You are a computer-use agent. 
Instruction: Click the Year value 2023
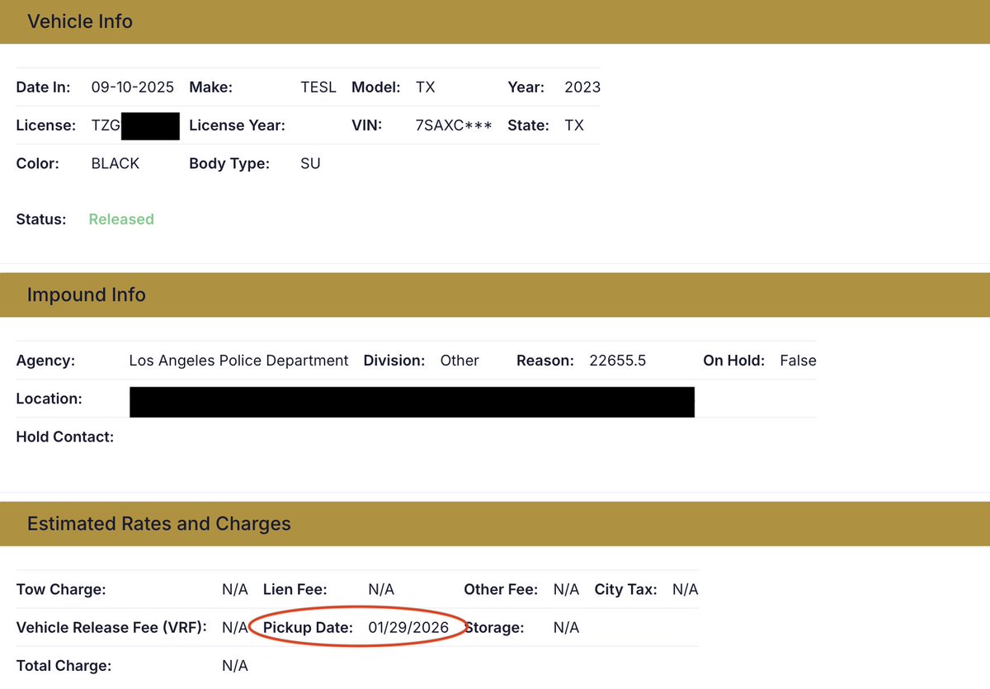[582, 87]
